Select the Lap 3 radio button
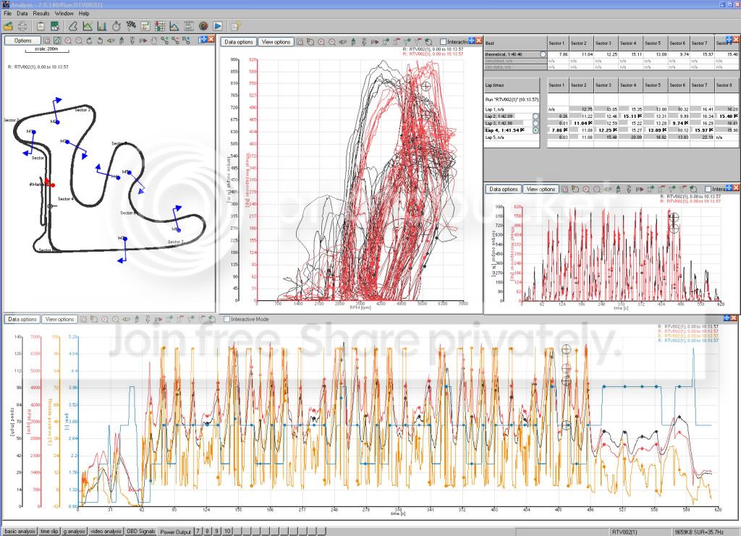Viewport: 741px width, 536px height. click(x=536, y=123)
